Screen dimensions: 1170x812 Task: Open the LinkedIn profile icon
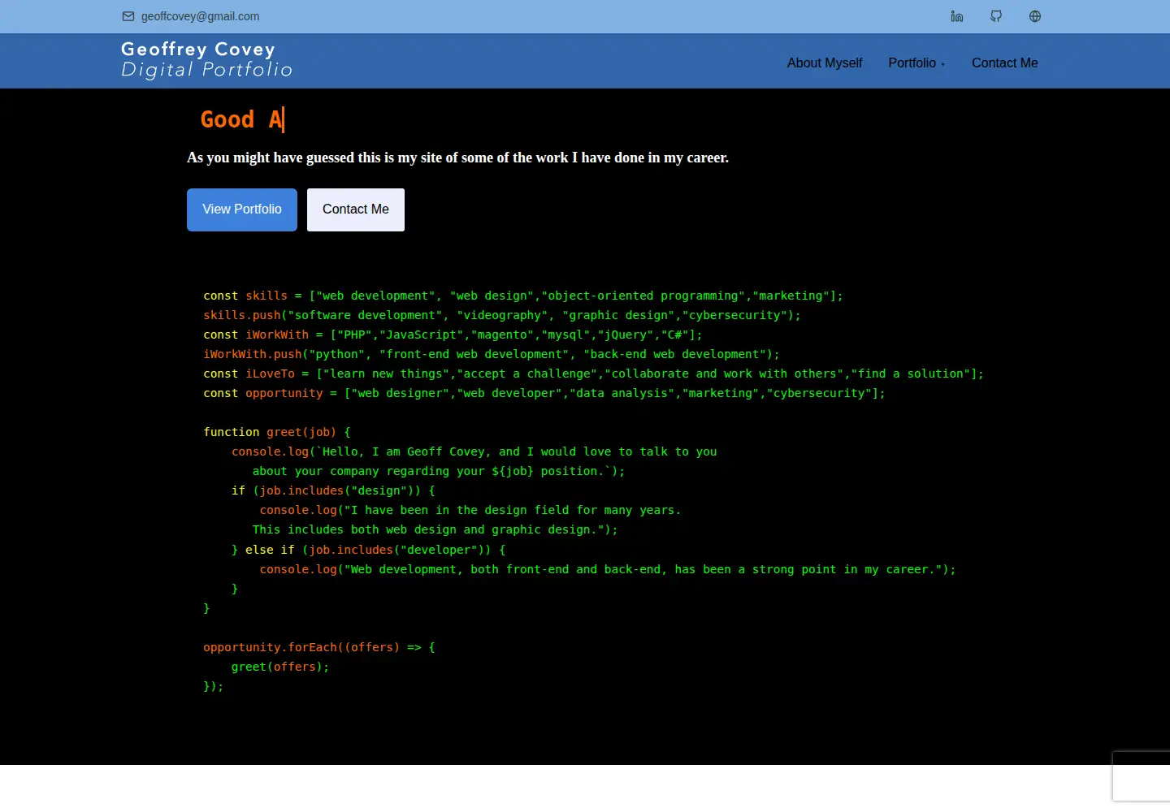(957, 16)
